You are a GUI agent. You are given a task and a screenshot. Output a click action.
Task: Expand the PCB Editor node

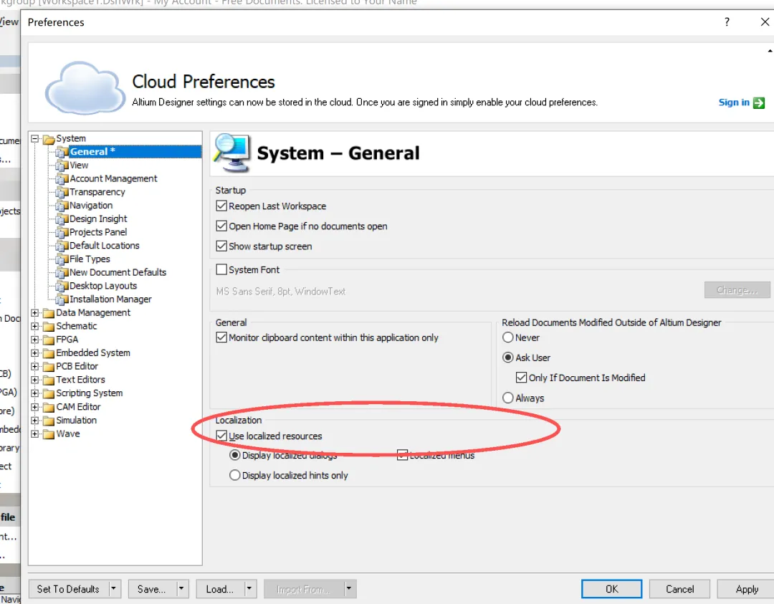click(34, 367)
